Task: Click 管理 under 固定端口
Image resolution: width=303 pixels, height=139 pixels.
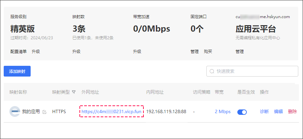Action: [195, 51]
